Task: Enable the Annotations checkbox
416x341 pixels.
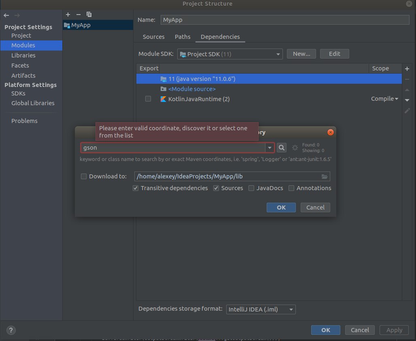Action: tap(291, 188)
